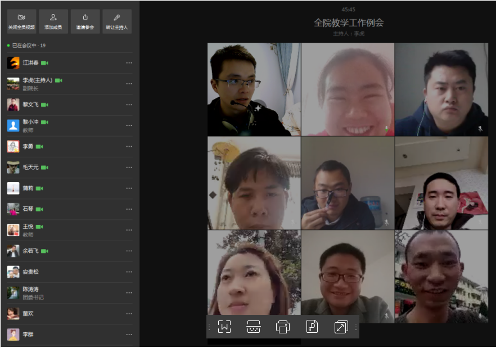Open the PDF export icon in bottom toolbar

point(313,326)
